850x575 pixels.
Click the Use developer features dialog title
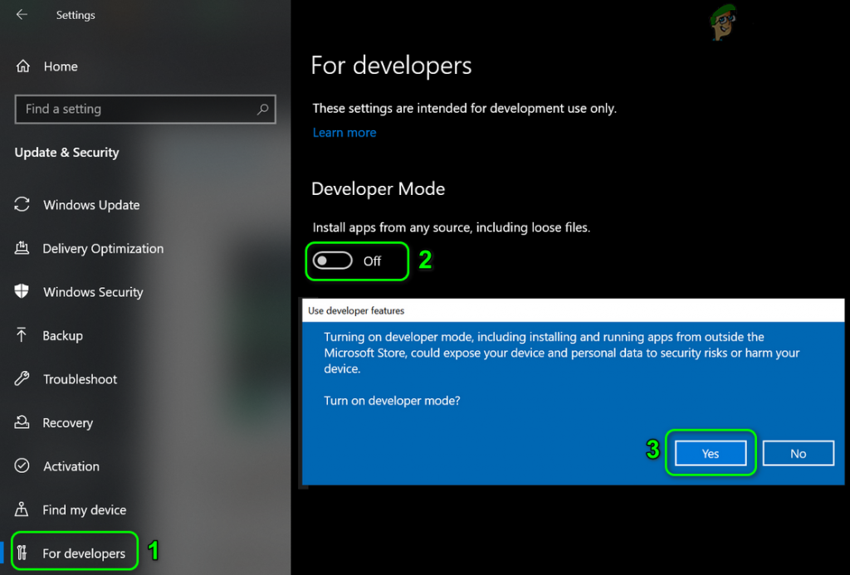tap(356, 310)
